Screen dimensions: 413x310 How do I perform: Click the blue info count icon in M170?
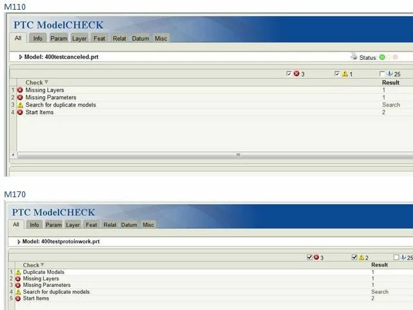(x=403, y=257)
